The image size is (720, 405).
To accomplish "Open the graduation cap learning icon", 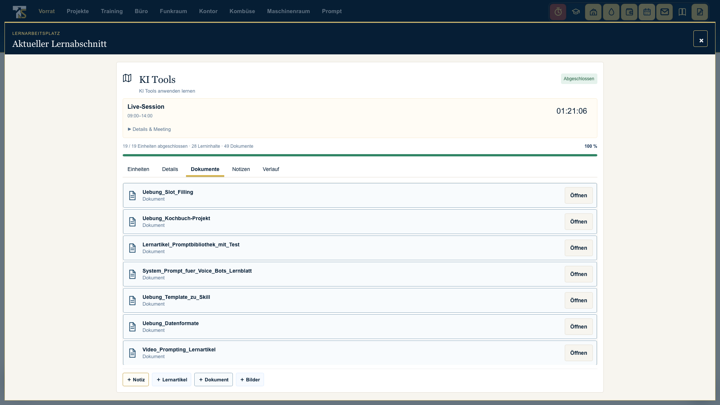I will (x=576, y=12).
